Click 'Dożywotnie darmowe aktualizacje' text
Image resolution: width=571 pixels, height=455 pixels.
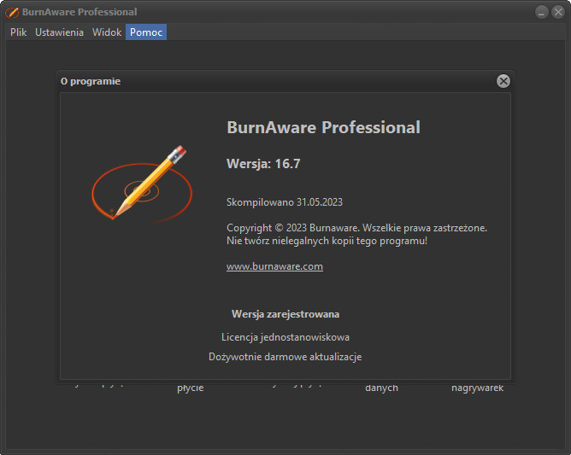(285, 357)
